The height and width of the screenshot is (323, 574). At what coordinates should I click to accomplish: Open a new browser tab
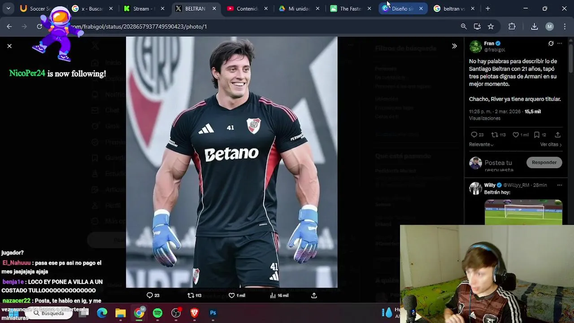point(488,9)
